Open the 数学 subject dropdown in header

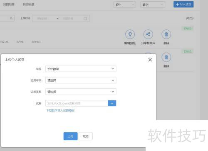coord(153,5)
